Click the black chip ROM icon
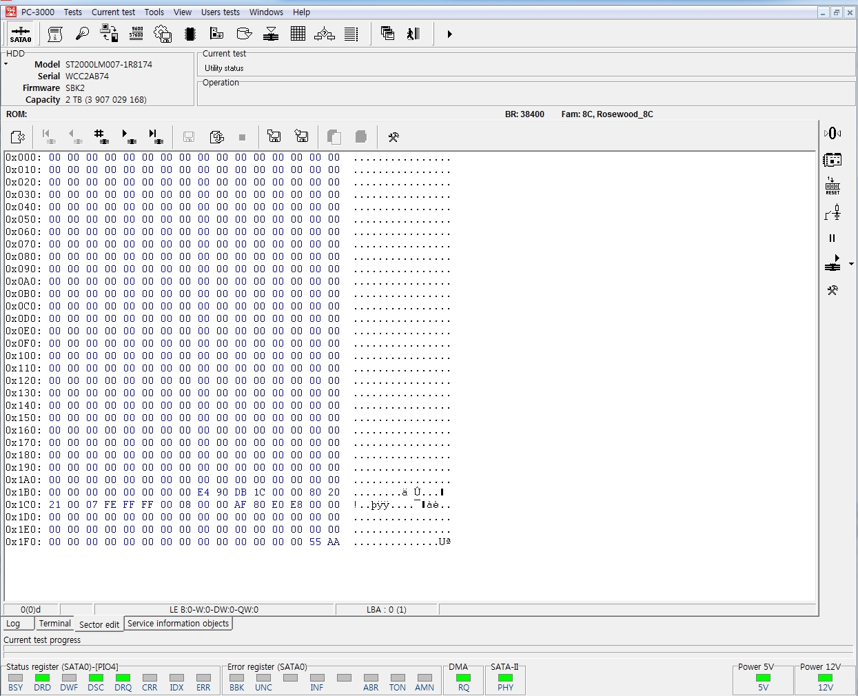 (190, 34)
